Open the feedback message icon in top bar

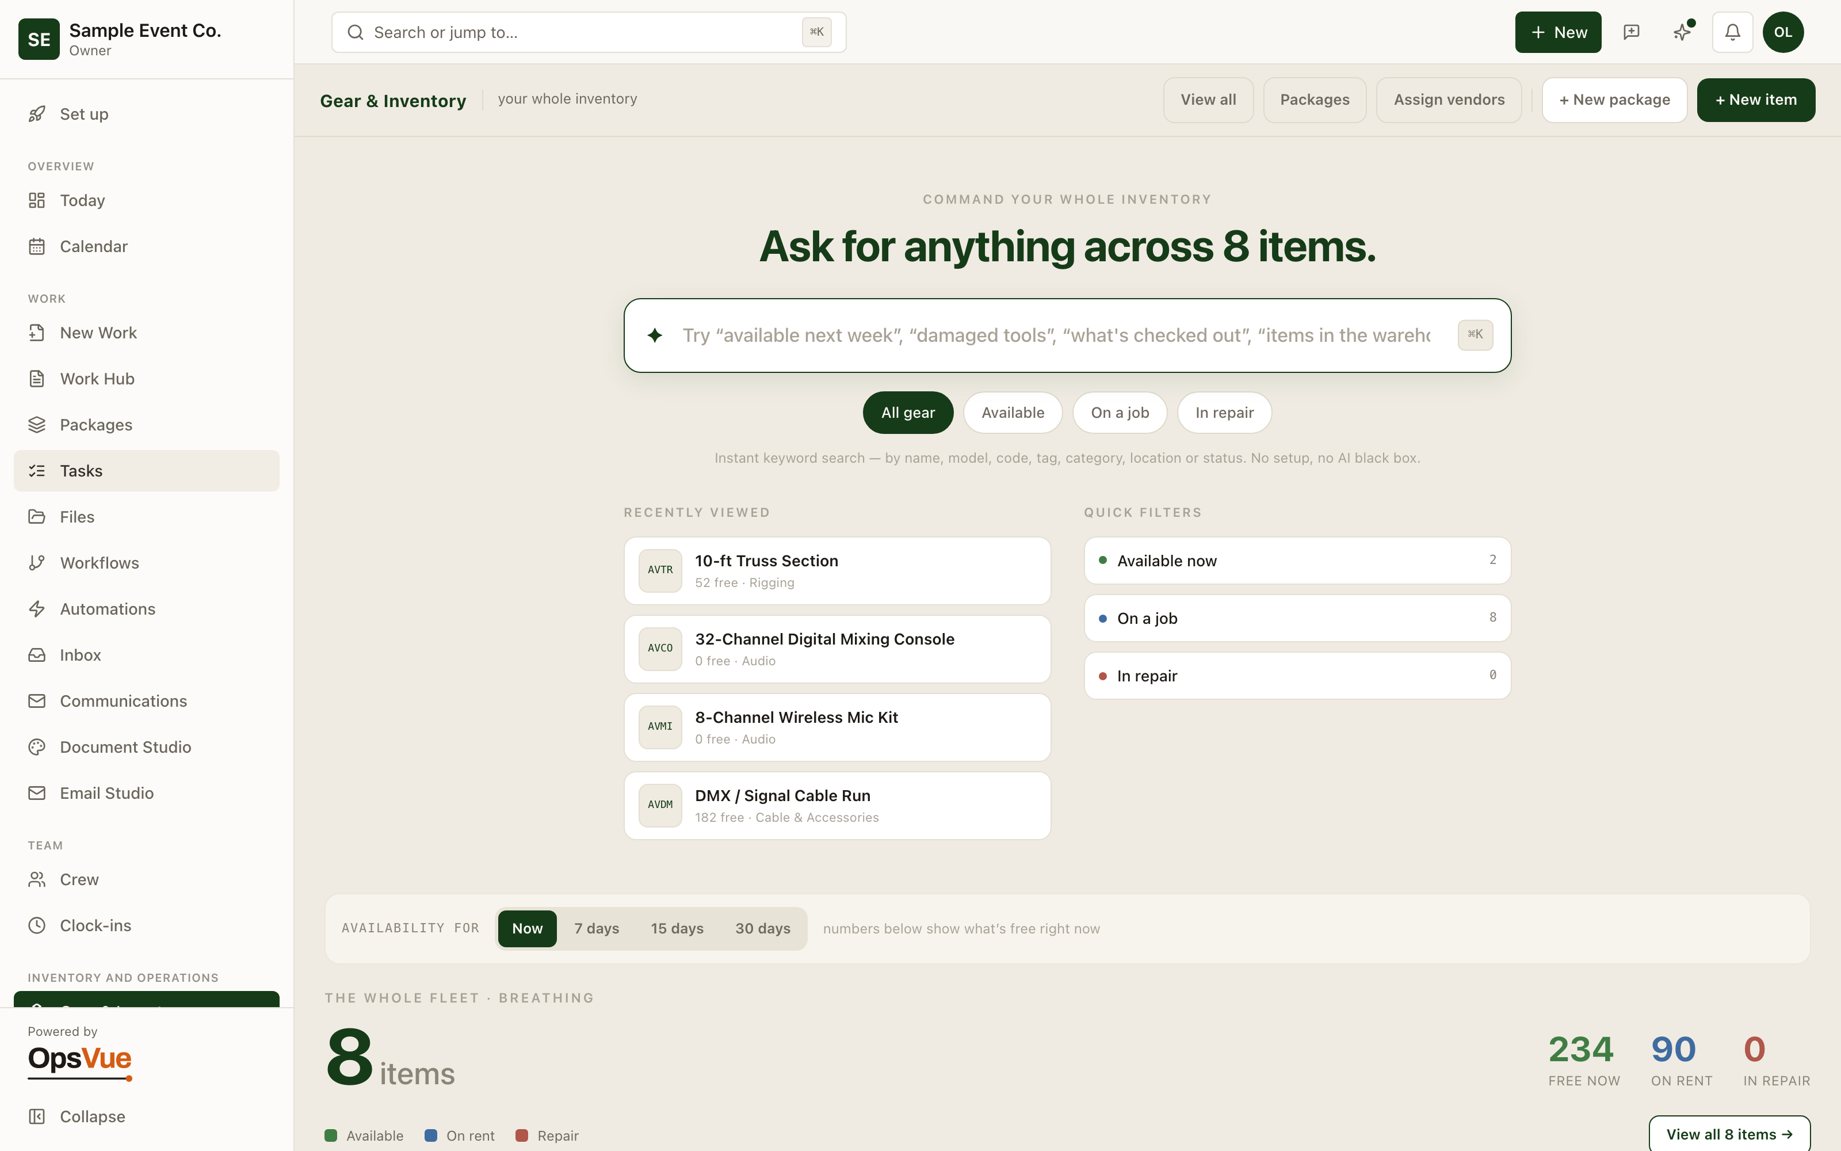[1631, 32]
